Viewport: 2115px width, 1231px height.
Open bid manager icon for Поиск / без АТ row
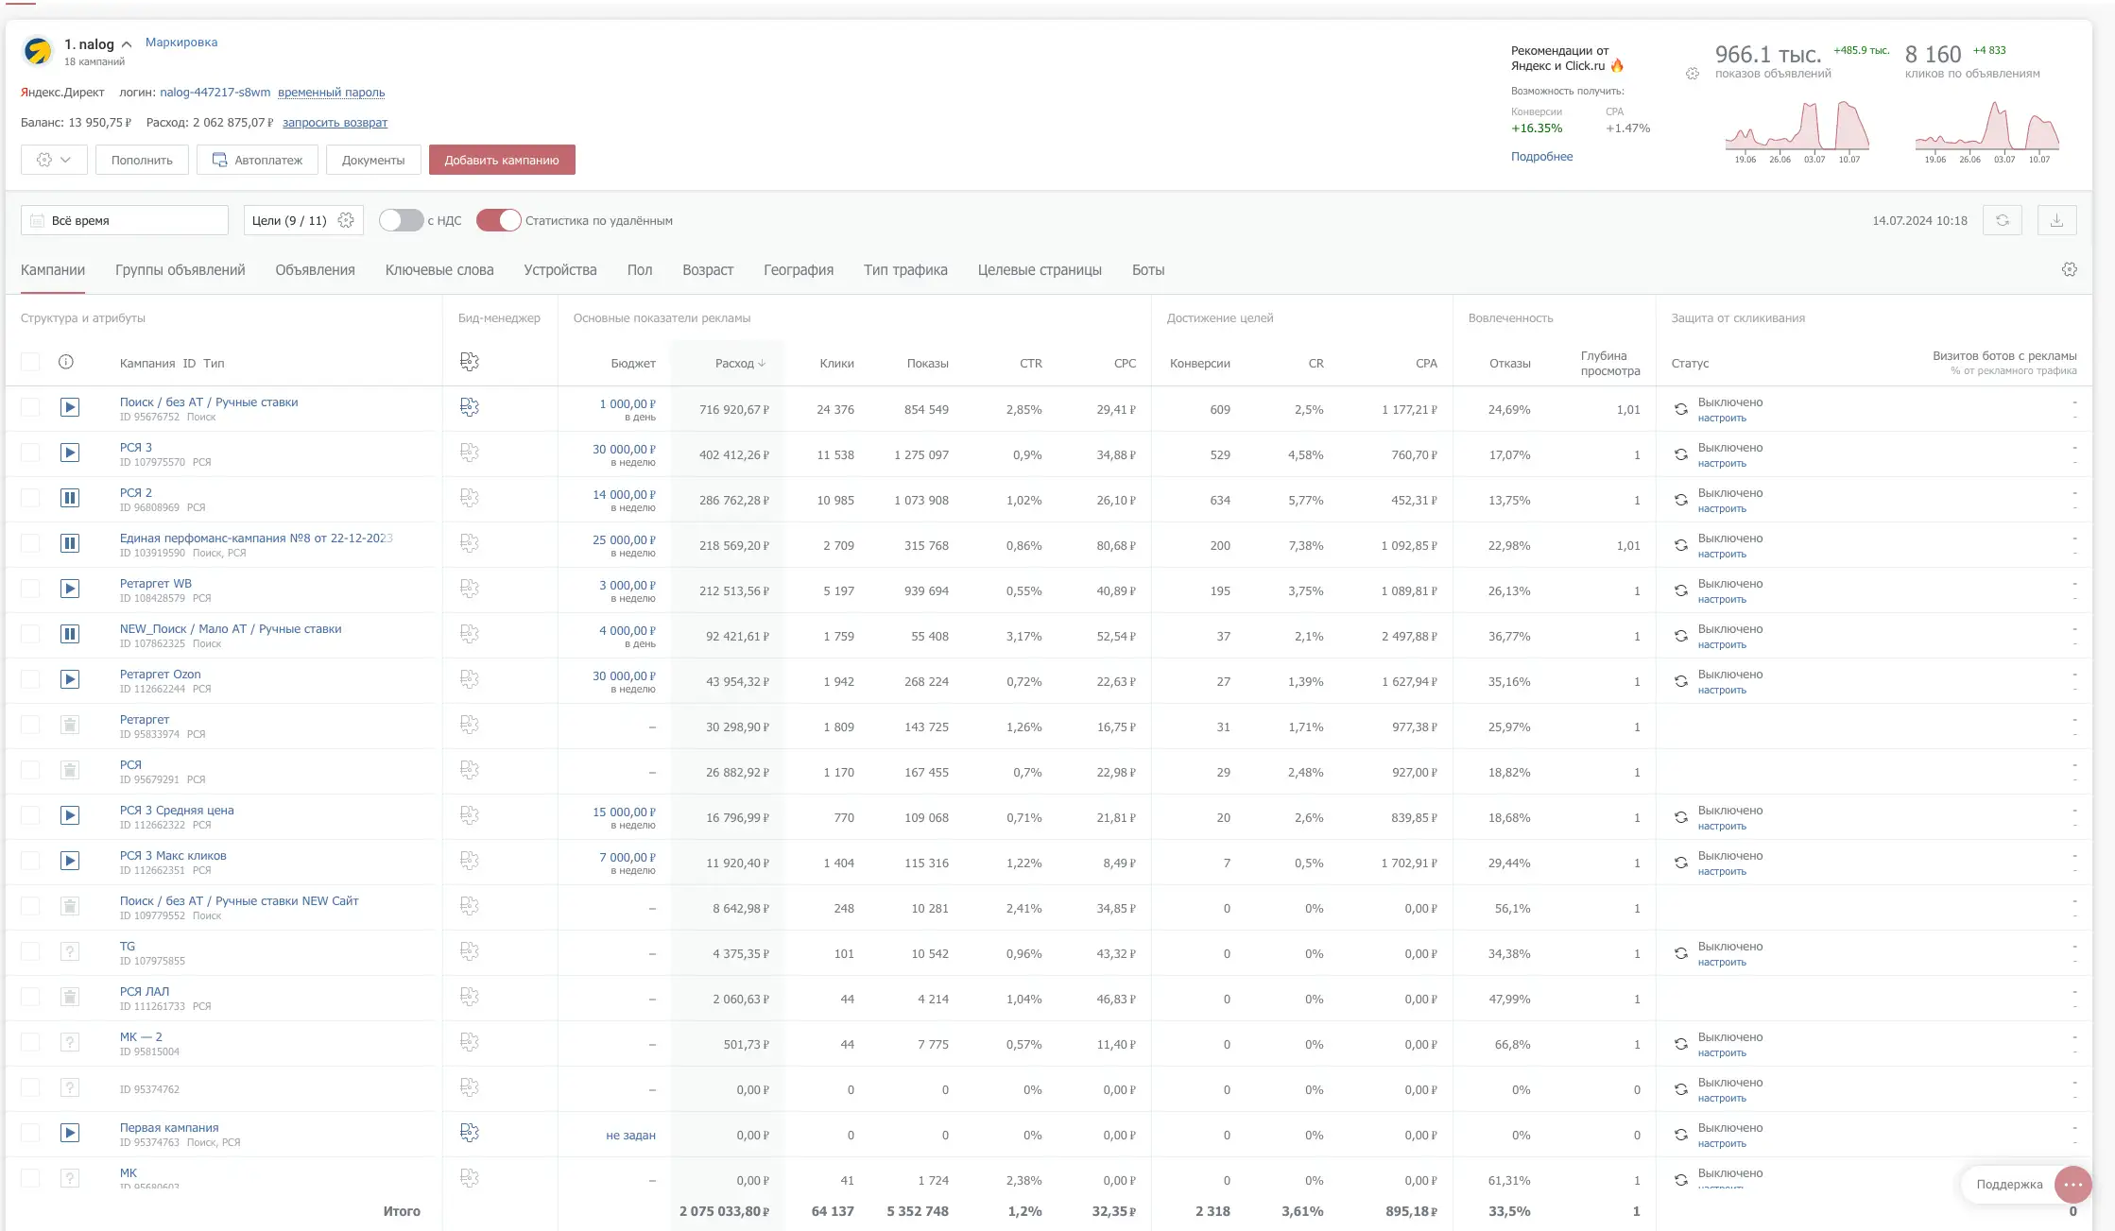coord(470,407)
